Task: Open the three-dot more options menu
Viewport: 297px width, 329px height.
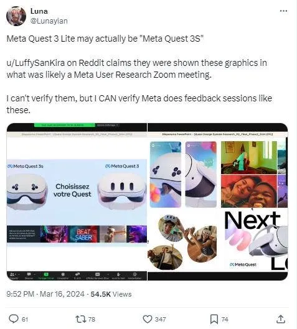Action: pos(283,11)
